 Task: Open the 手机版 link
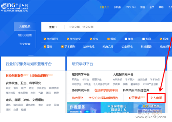tap(117, 7)
